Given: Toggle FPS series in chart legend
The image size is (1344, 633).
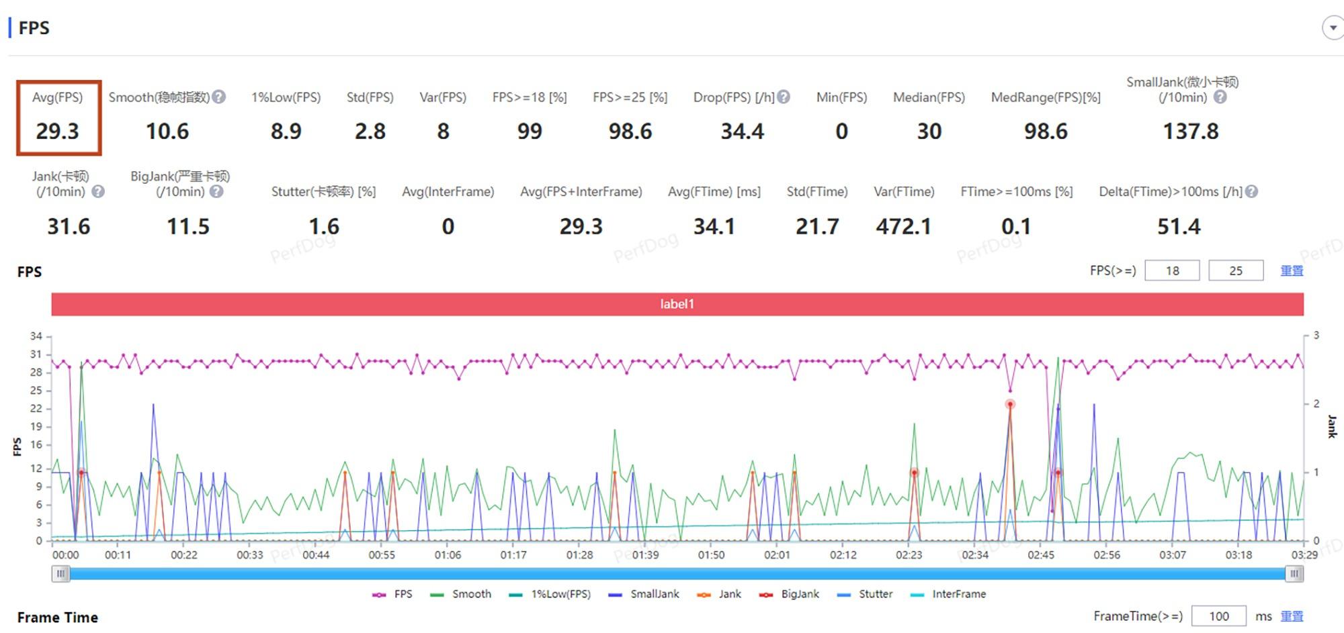Looking at the screenshot, I should (x=392, y=594).
